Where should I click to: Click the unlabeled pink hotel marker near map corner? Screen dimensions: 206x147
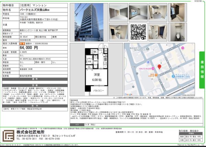[x=183, y=48]
